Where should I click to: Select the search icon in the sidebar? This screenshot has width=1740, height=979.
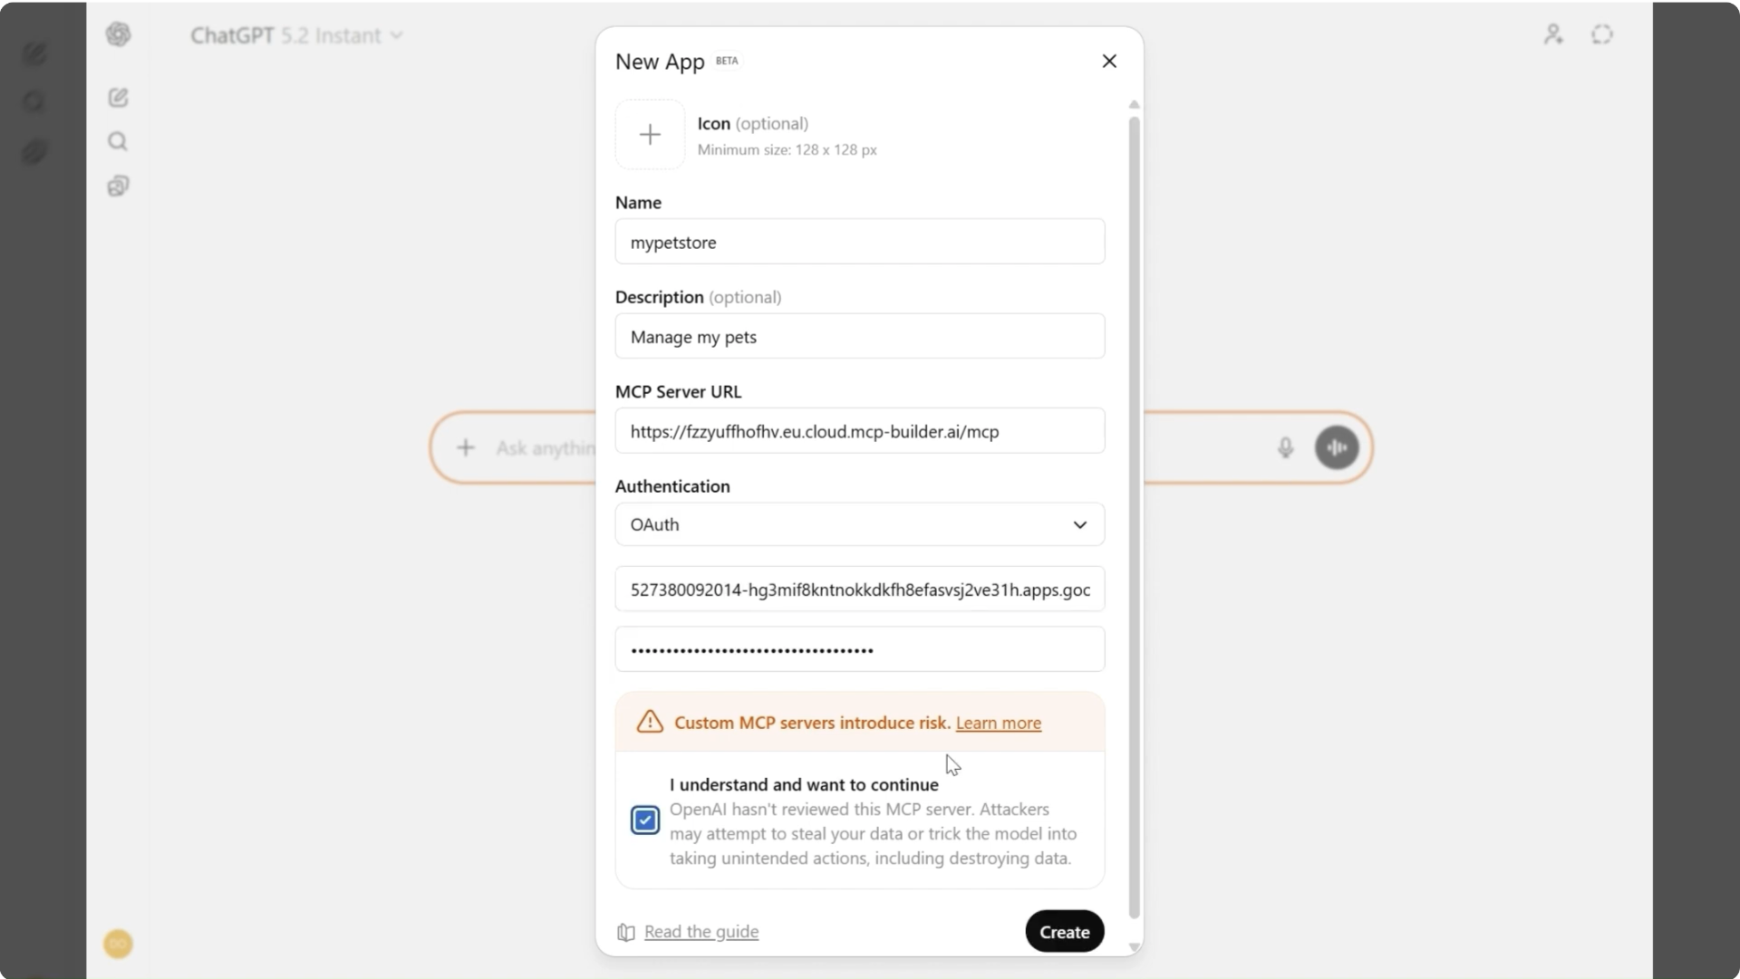[x=119, y=141]
